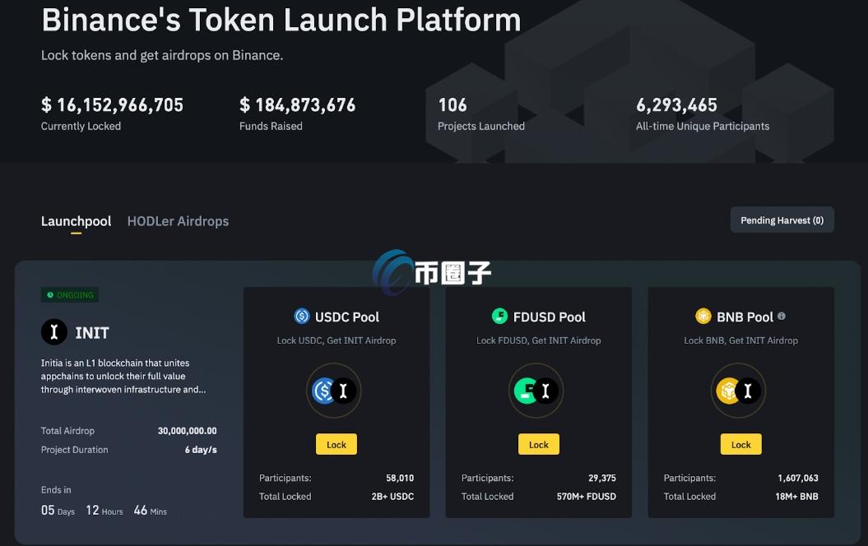Select the BNB coin icon
Image resolution: width=868 pixels, height=546 pixels.
(x=703, y=315)
